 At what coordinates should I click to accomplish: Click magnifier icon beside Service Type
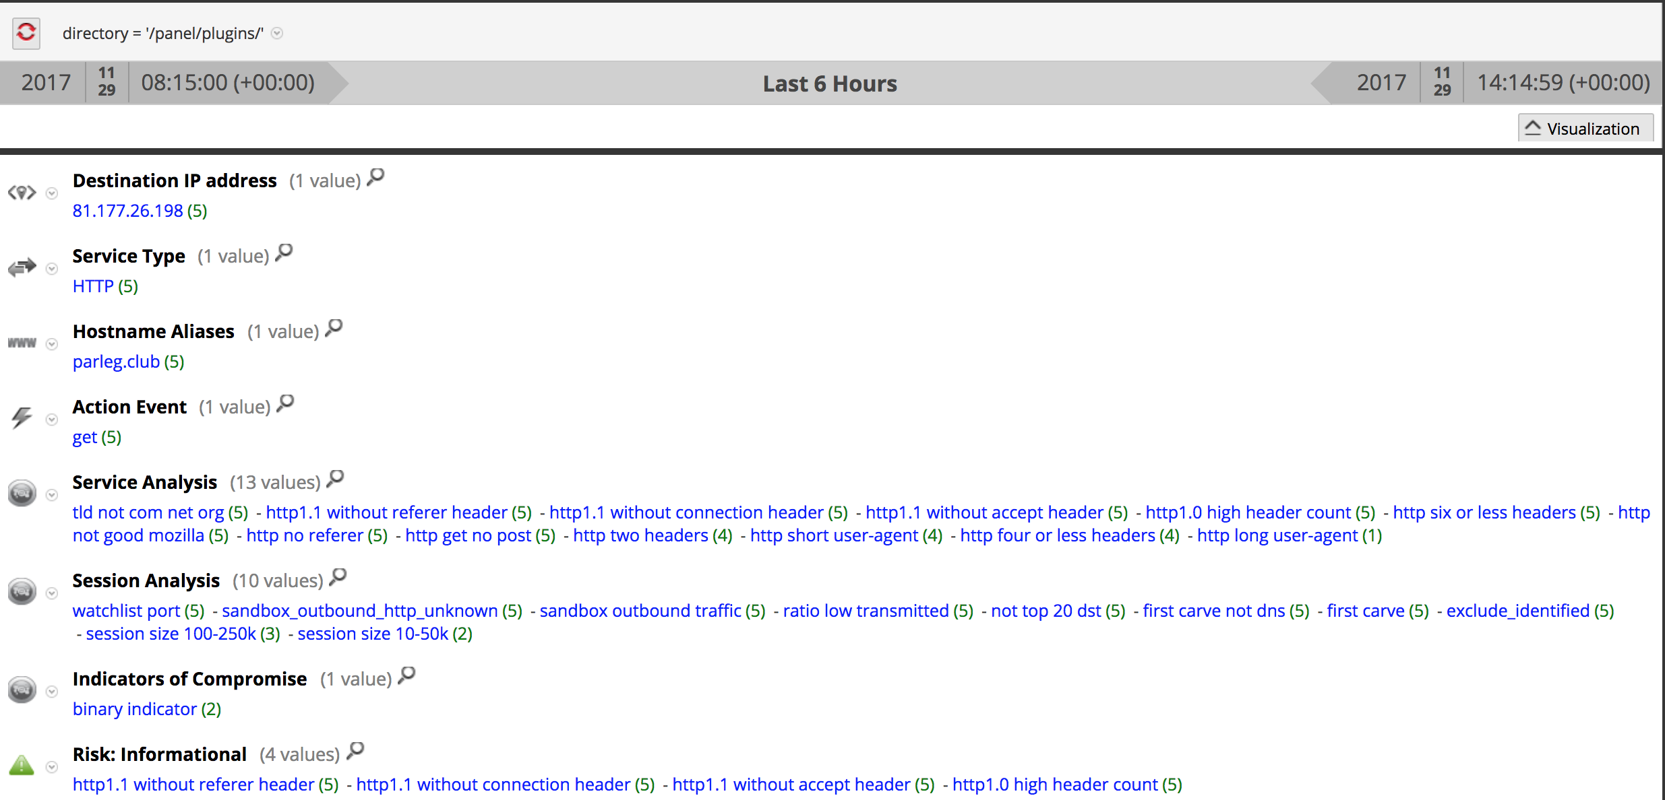284,253
